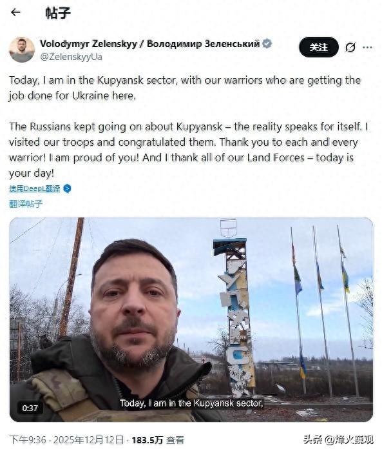
Task: Click the 0:37 video duration badge
Action: tap(30, 408)
